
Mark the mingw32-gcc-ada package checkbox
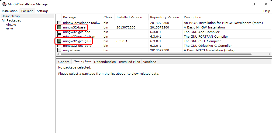[59, 32]
